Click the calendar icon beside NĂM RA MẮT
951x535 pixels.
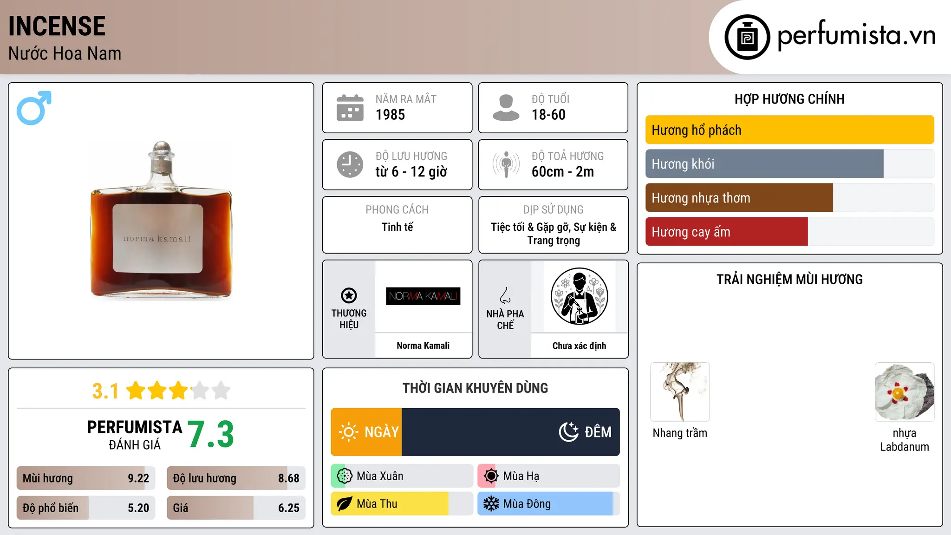[350, 108]
